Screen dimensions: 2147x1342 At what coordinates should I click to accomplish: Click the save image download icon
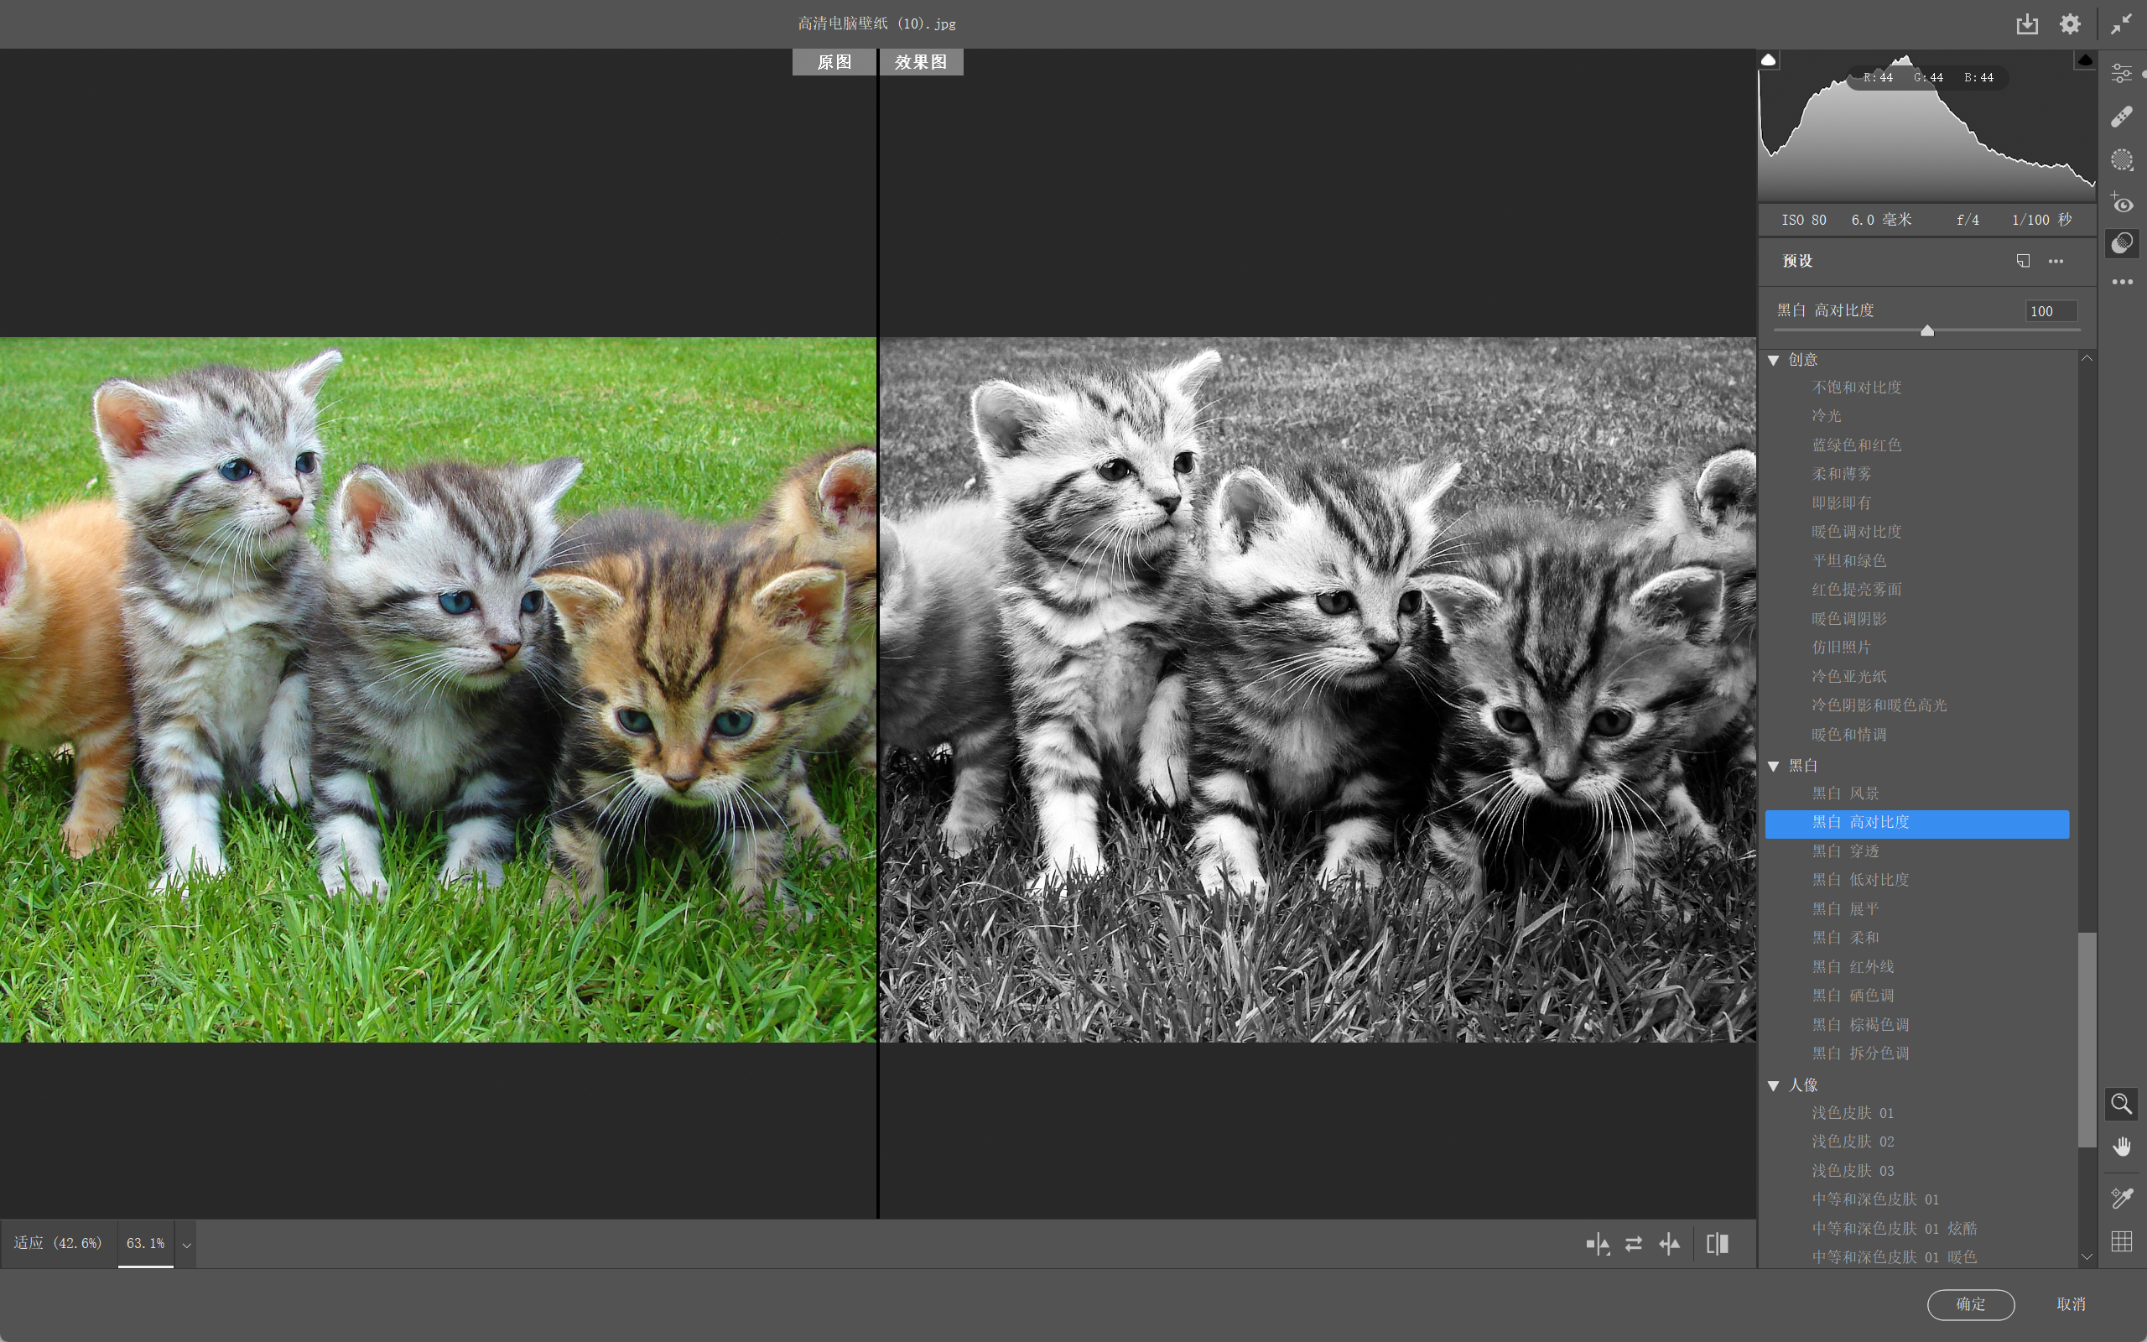[x=2026, y=24]
